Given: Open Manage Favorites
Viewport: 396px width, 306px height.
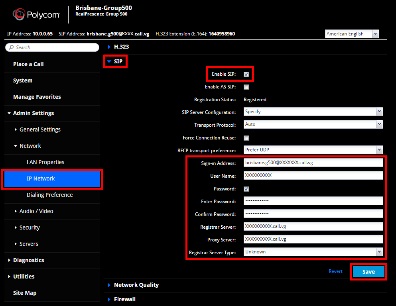Looking at the screenshot, I should (37, 97).
